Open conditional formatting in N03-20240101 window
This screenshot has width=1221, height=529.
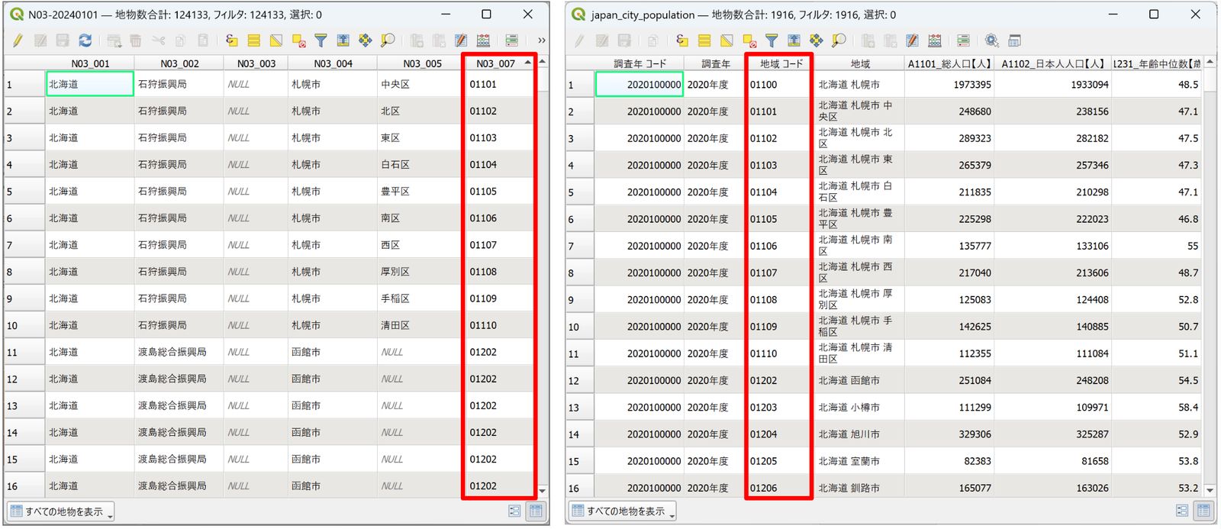coord(512,40)
